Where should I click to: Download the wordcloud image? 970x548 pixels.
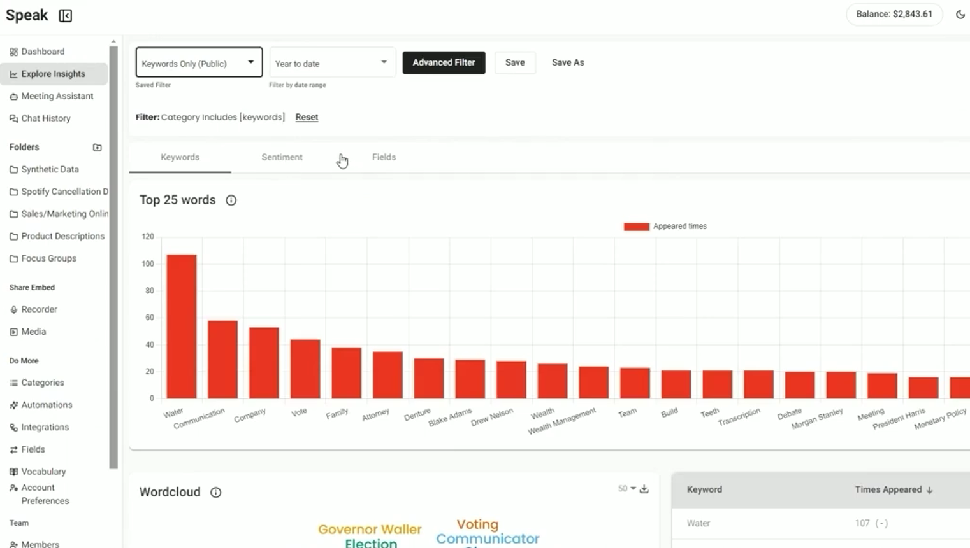pos(644,489)
